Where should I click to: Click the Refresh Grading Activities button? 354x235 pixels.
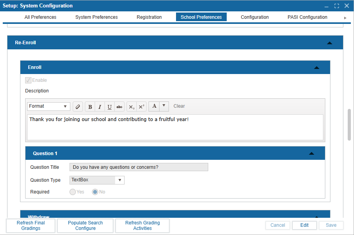click(x=142, y=226)
